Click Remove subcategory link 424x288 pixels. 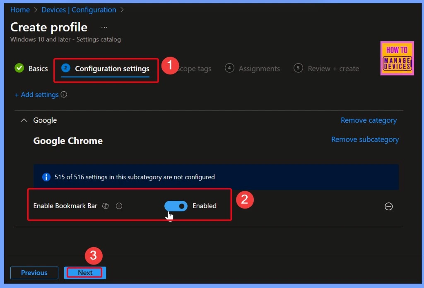(x=365, y=139)
